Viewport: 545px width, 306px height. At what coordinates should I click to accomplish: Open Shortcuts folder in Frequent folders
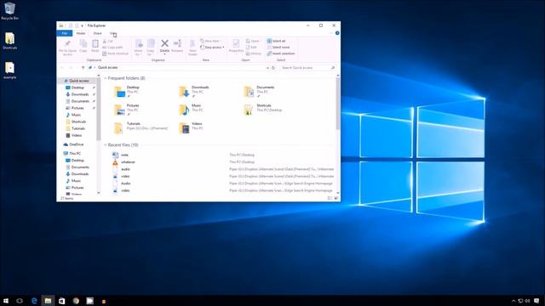click(263, 110)
